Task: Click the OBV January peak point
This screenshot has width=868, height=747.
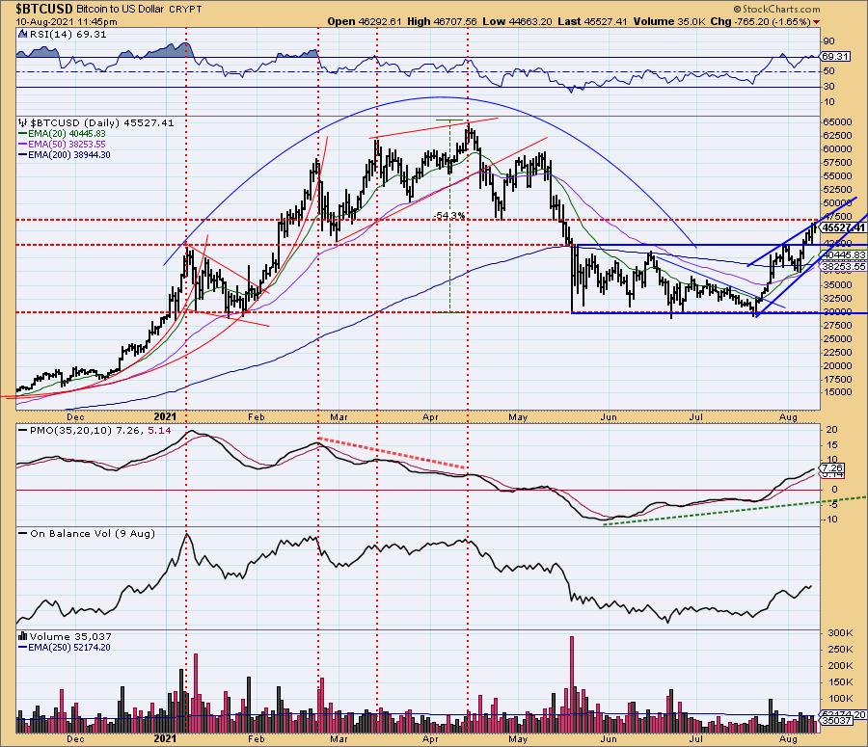Action: (x=186, y=535)
